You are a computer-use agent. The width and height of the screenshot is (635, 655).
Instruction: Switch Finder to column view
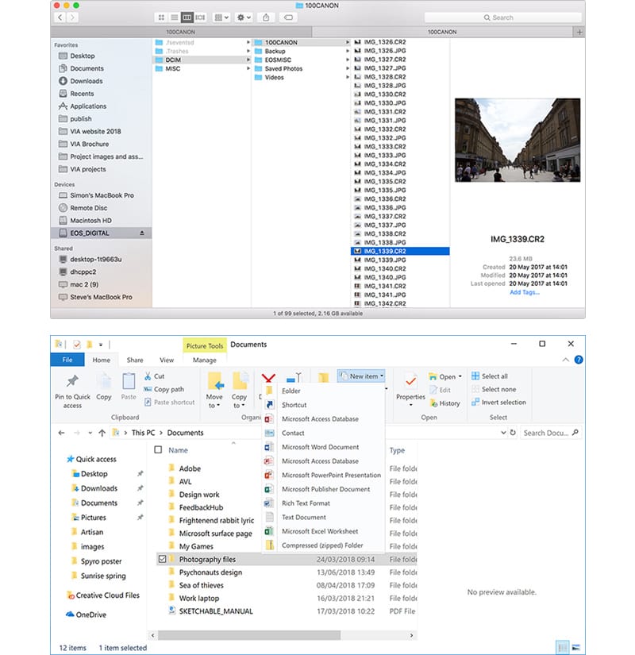tap(187, 17)
